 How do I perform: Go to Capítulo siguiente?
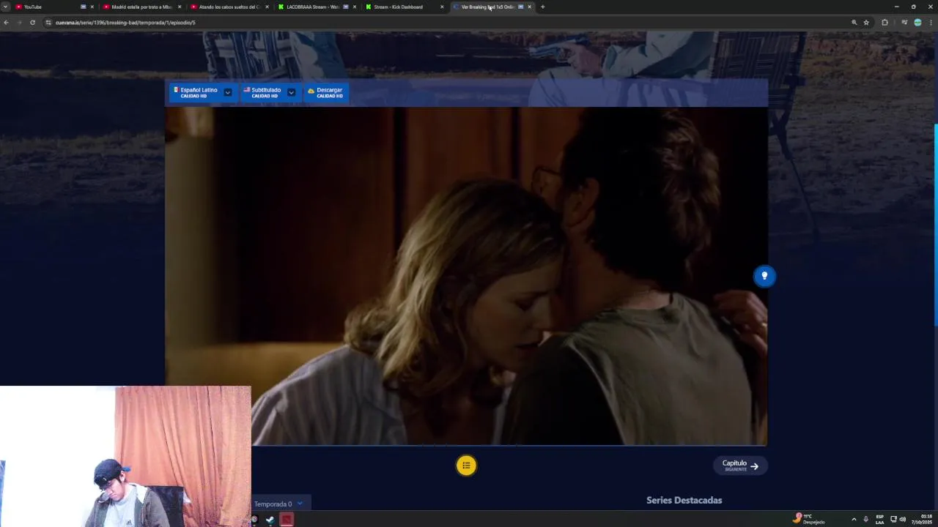click(740, 466)
